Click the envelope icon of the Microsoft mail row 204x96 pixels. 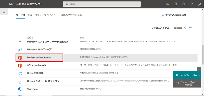[x=20, y=42]
